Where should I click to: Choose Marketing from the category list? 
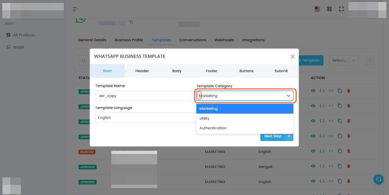tap(245, 109)
